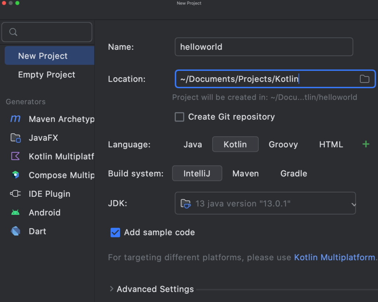Click the search magnifier icon in sidebar
The height and width of the screenshot is (302, 378).
pos(13,32)
